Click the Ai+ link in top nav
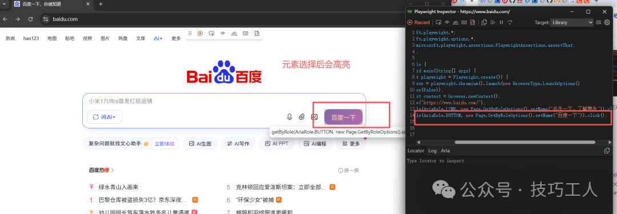Image resolution: width=617 pixels, height=214 pixels. tap(158, 39)
